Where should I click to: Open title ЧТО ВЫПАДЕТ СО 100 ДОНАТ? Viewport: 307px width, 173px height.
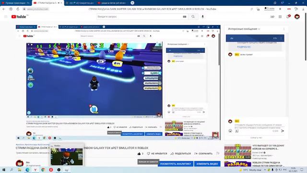268,148
